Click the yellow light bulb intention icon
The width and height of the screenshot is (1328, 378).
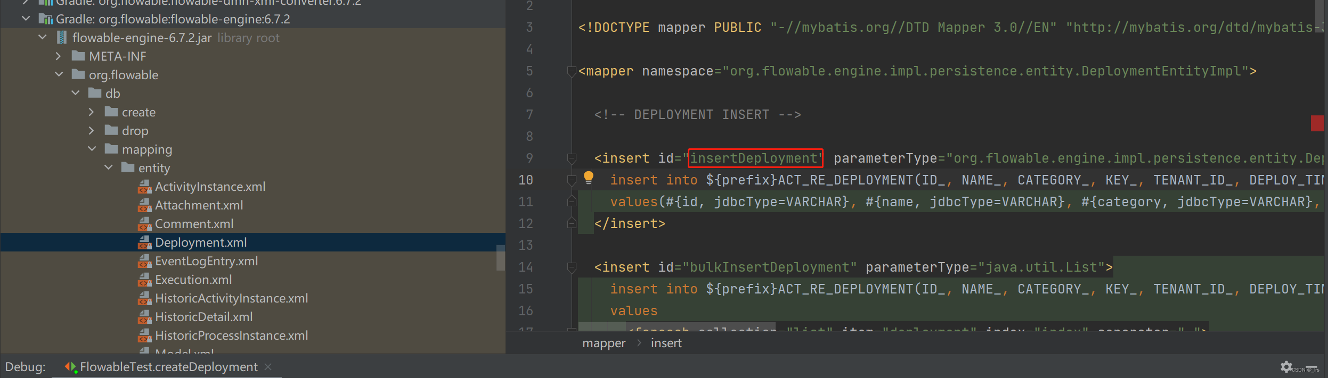[588, 178]
